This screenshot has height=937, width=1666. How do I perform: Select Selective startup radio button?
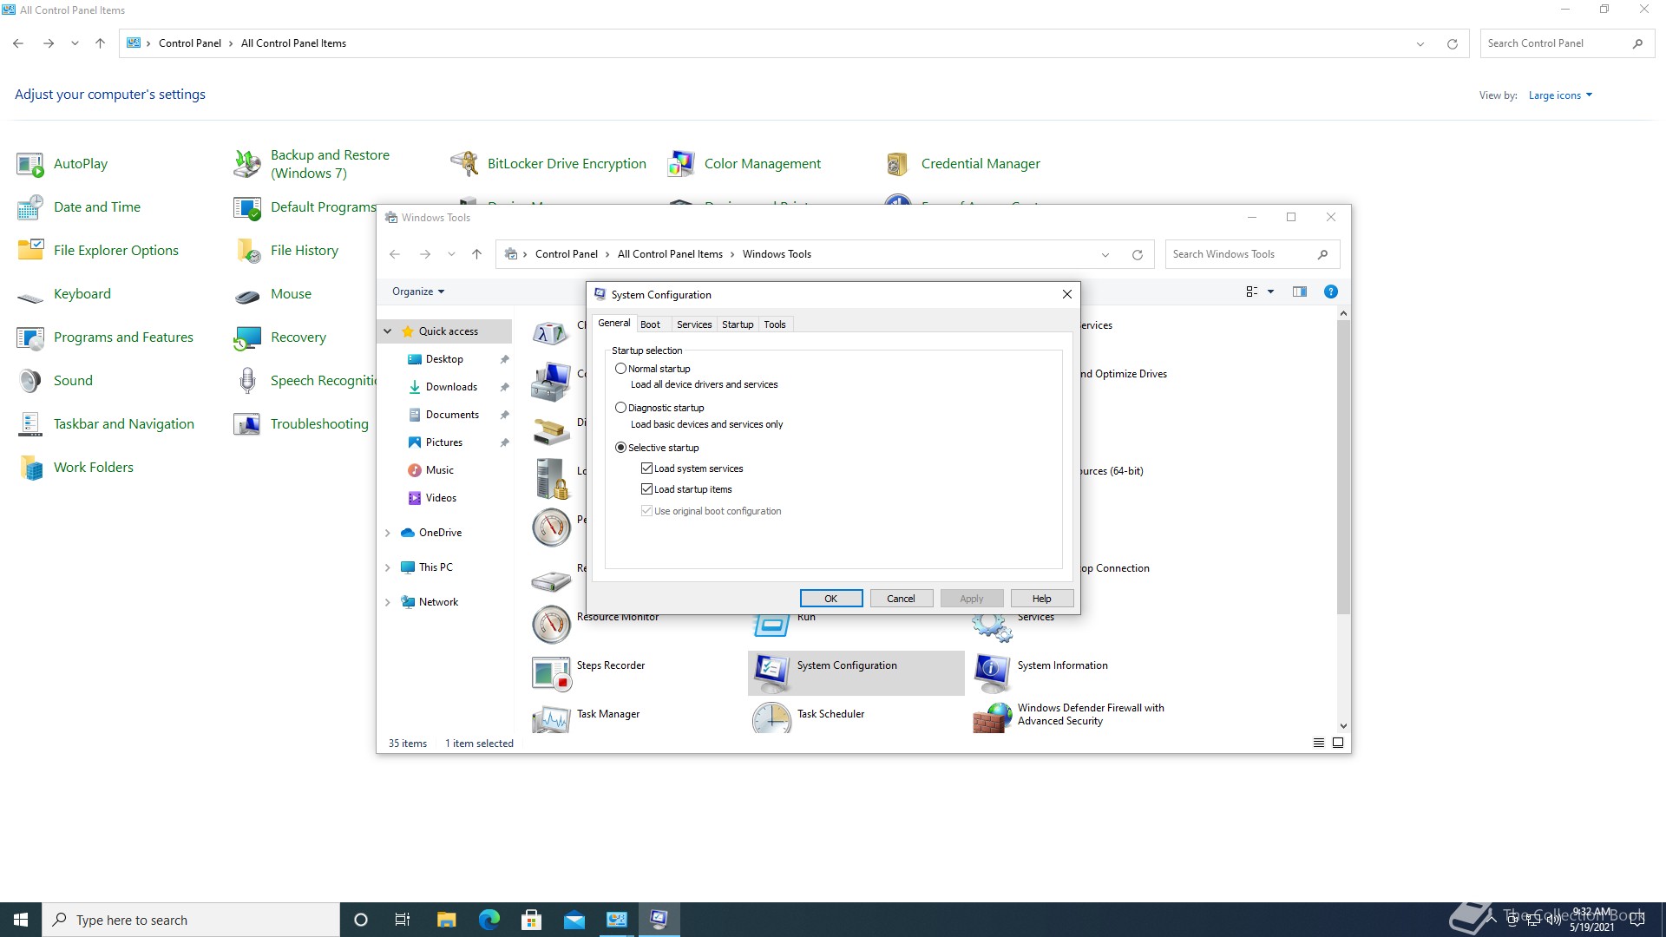tap(620, 448)
